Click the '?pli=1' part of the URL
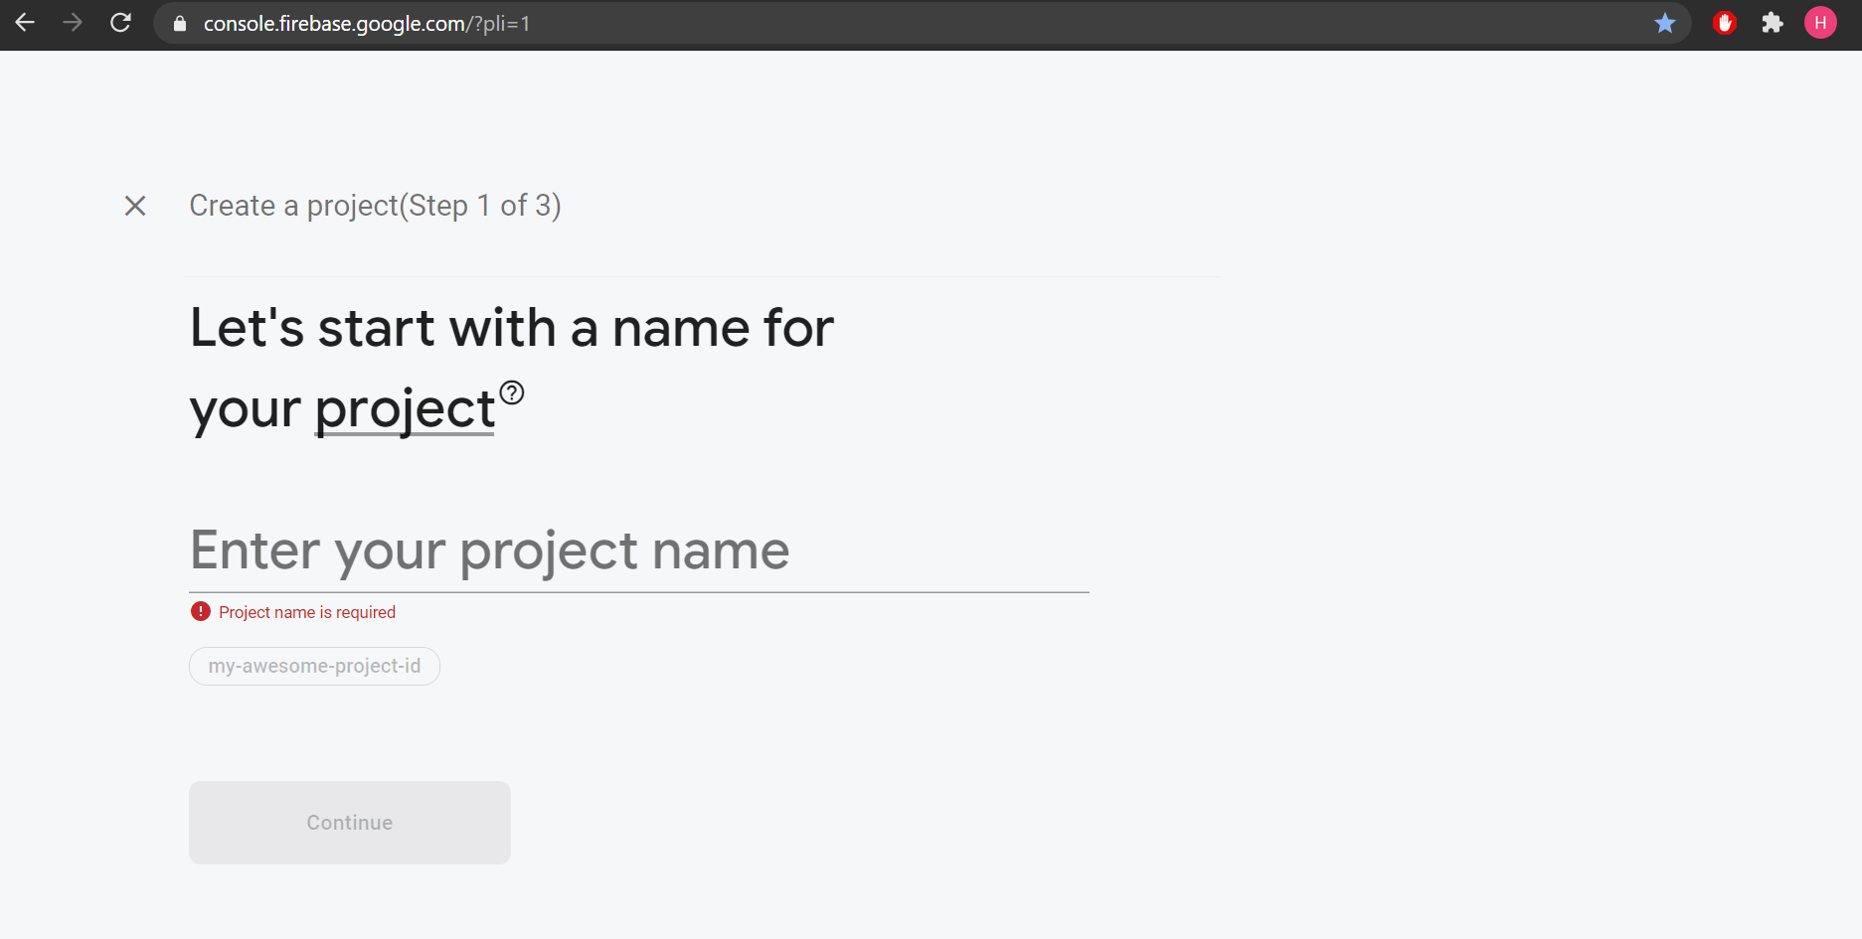Image resolution: width=1862 pixels, height=939 pixels. pos(501,24)
